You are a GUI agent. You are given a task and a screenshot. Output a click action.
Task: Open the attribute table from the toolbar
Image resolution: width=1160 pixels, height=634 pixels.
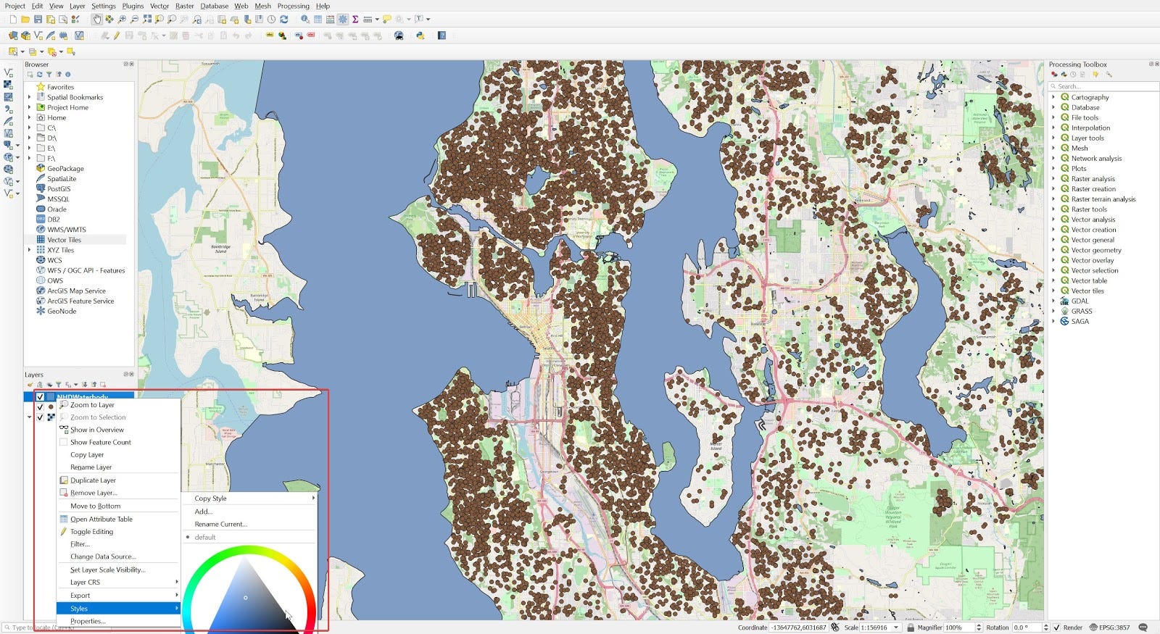click(x=318, y=20)
